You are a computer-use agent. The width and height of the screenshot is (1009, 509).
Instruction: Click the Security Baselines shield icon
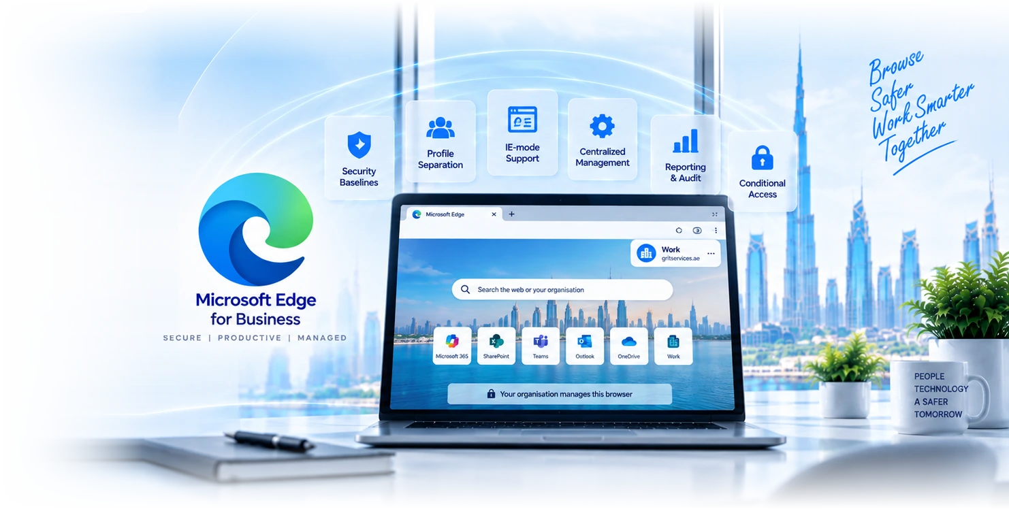tap(359, 145)
